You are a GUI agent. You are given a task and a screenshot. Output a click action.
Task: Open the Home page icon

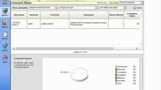(5, 1)
